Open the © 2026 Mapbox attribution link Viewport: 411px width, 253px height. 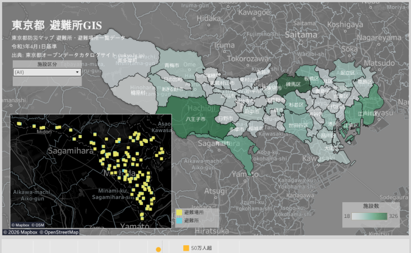coord(20,232)
